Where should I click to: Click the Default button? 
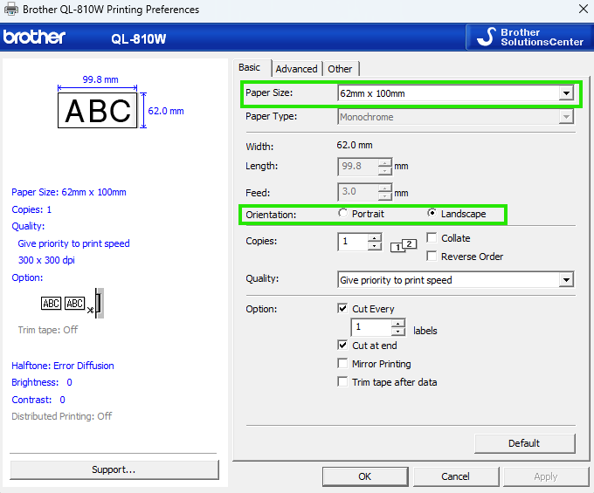tap(525, 443)
